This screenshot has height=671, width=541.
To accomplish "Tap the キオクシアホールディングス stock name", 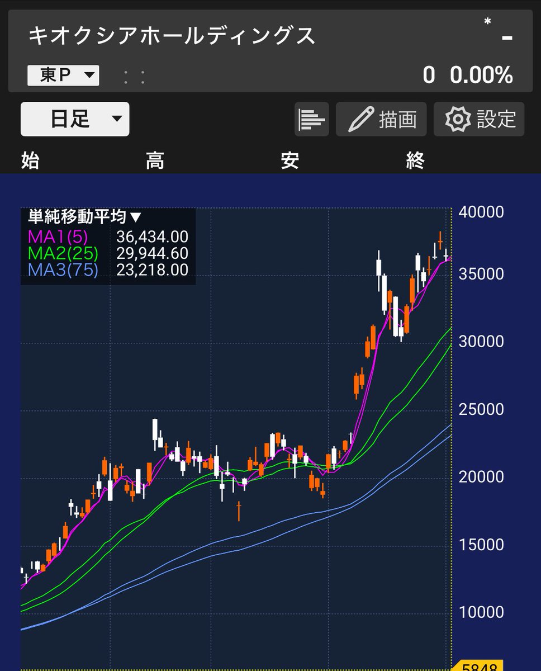I will [172, 36].
